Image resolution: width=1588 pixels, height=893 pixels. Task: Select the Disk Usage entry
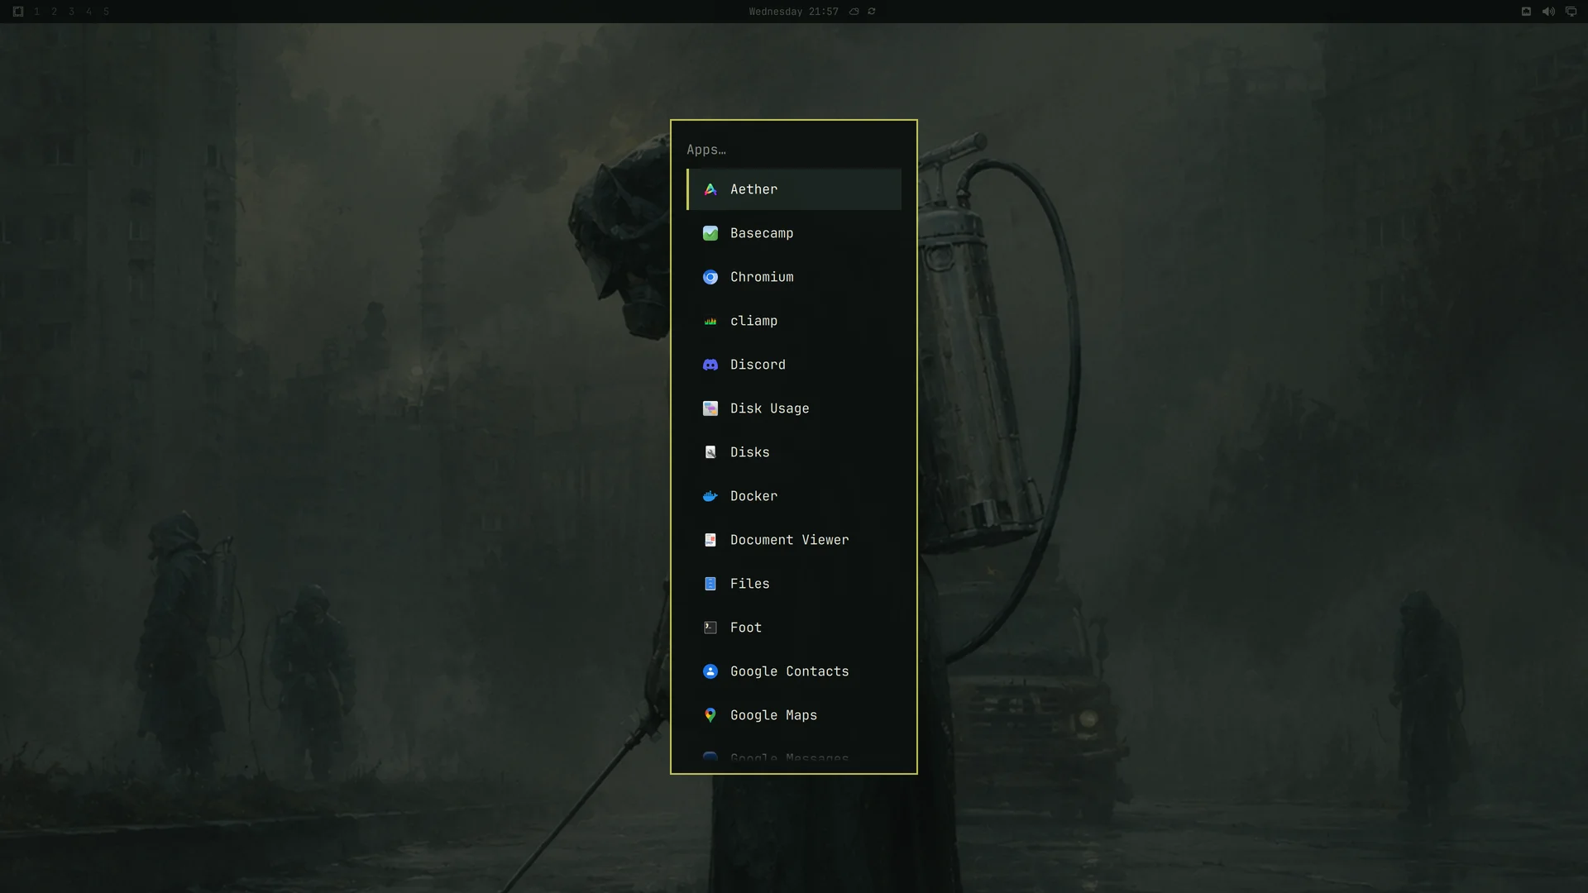tap(794, 408)
